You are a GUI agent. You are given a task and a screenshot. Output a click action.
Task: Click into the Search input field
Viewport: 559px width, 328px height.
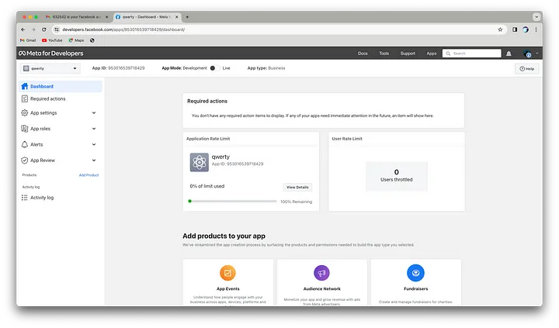[x=472, y=54]
